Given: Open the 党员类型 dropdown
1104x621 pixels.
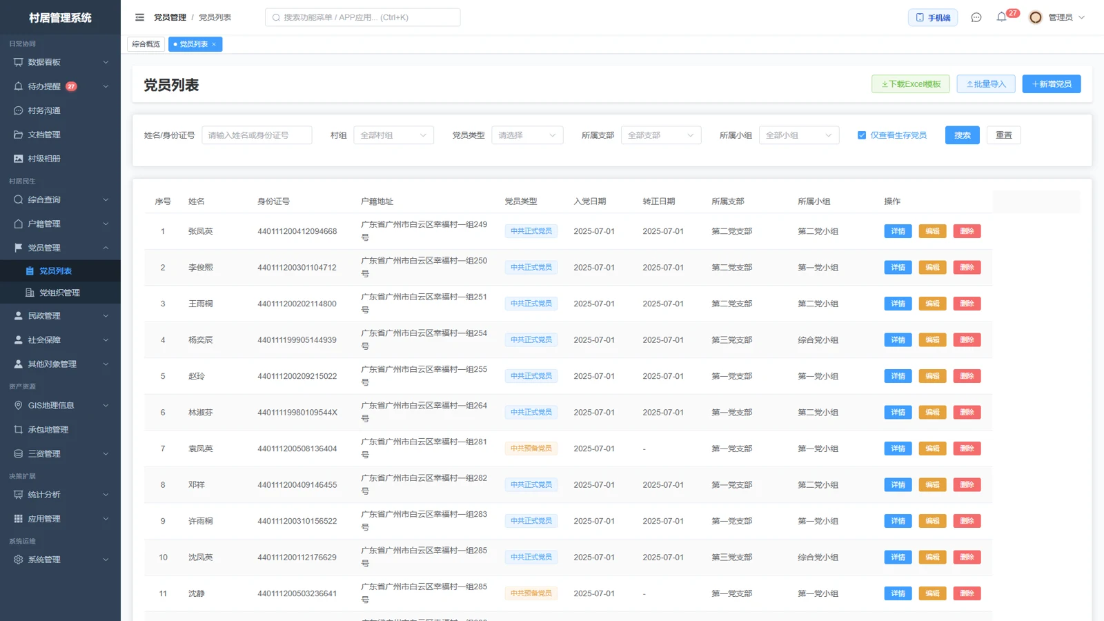Looking at the screenshot, I should [527, 135].
